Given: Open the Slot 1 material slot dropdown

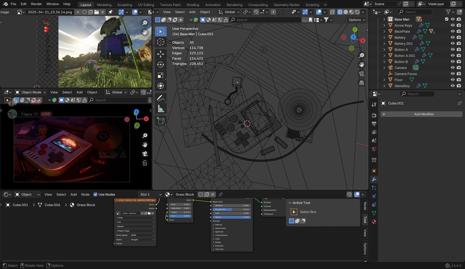Looking at the screenshot, I should 150,194.
